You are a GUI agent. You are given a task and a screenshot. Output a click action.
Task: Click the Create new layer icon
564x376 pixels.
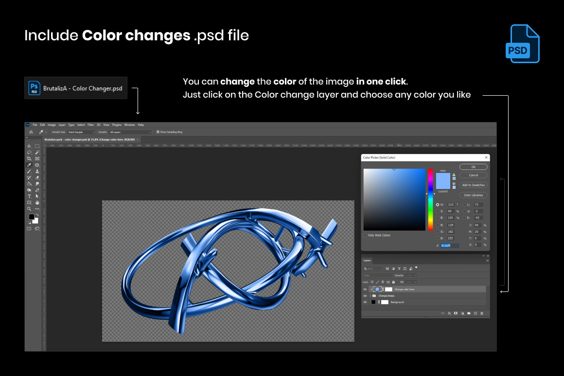click(x=475, y=313)
